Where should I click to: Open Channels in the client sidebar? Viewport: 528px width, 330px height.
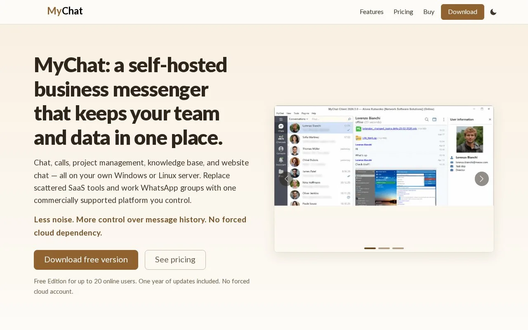[x=281, y=139]
